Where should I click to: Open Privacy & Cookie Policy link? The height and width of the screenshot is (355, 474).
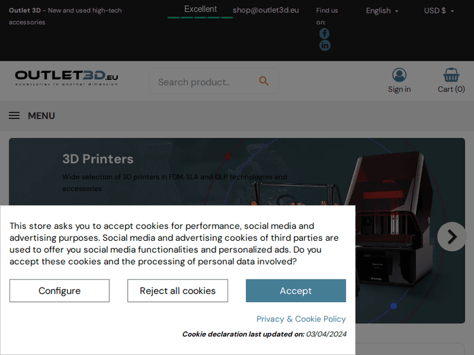301,319
